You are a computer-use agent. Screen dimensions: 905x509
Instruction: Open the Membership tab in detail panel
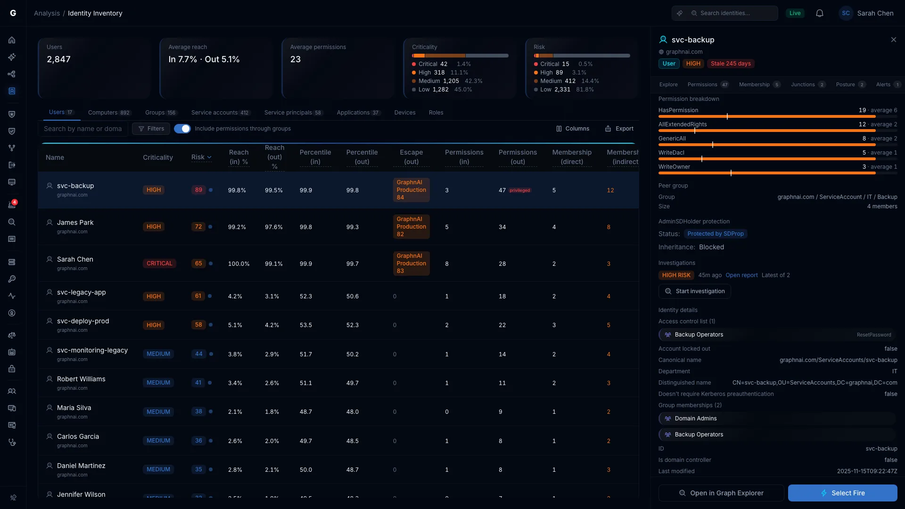click(x=759, y=84)
